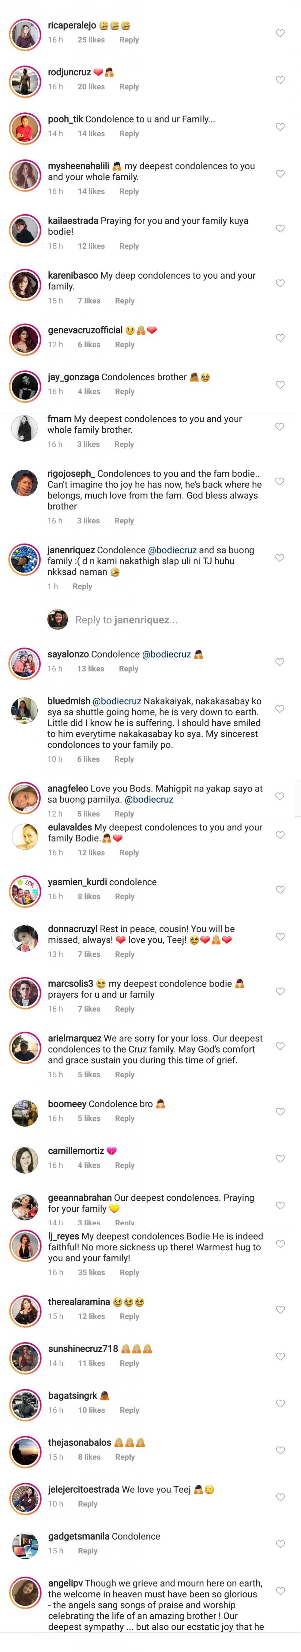
Task: View 25 likes on ricaperalejo's comment
Action: (x=91, y=40)
